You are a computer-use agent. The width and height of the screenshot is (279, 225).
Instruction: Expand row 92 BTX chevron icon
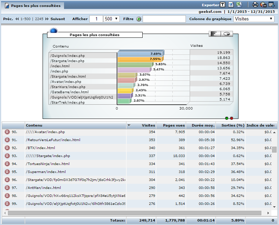pos(7,148)
